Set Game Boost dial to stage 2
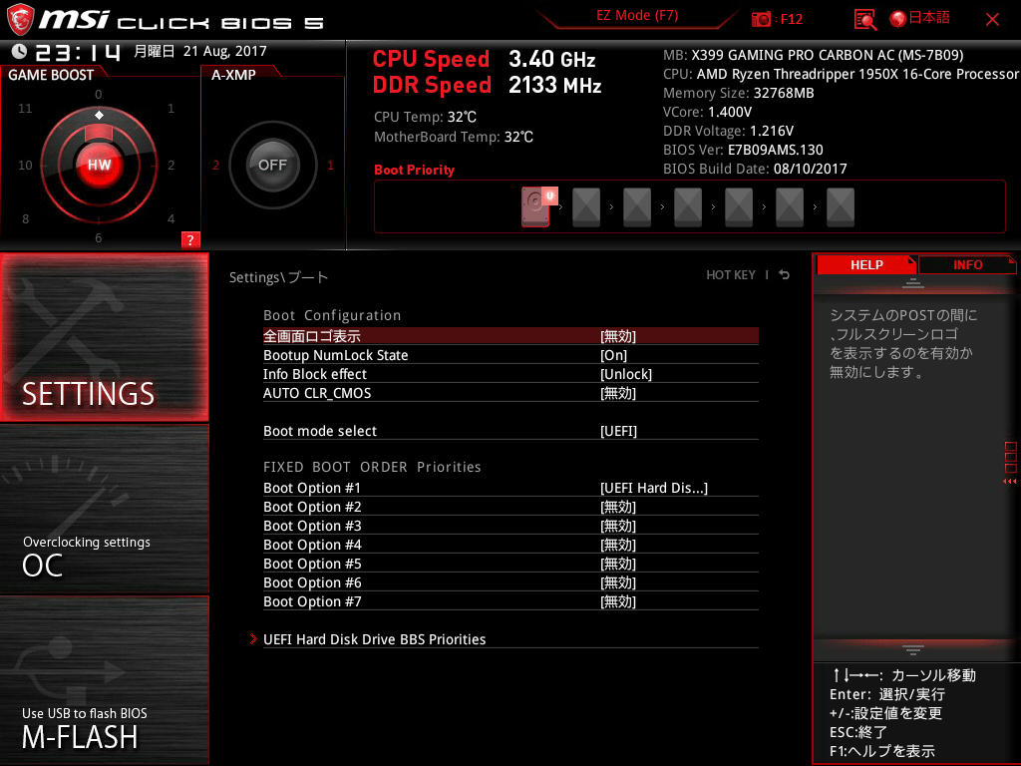 coord(170,165)
